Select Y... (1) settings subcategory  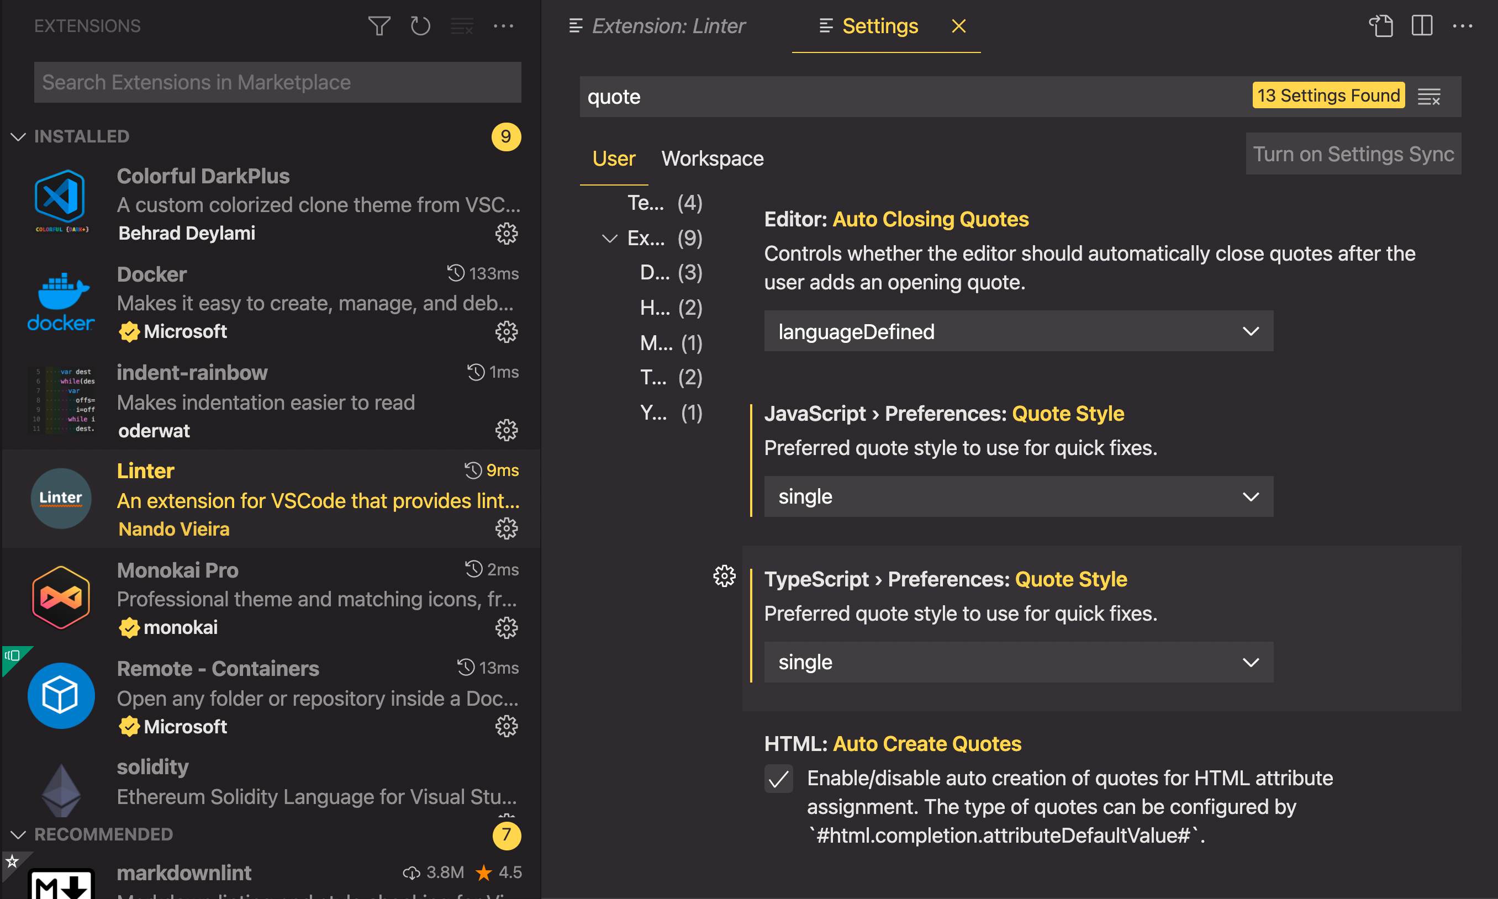tap(672, 413)
